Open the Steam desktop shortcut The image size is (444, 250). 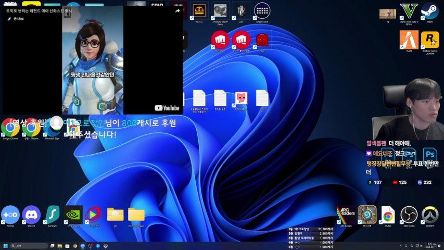click(x=429, y=11)
